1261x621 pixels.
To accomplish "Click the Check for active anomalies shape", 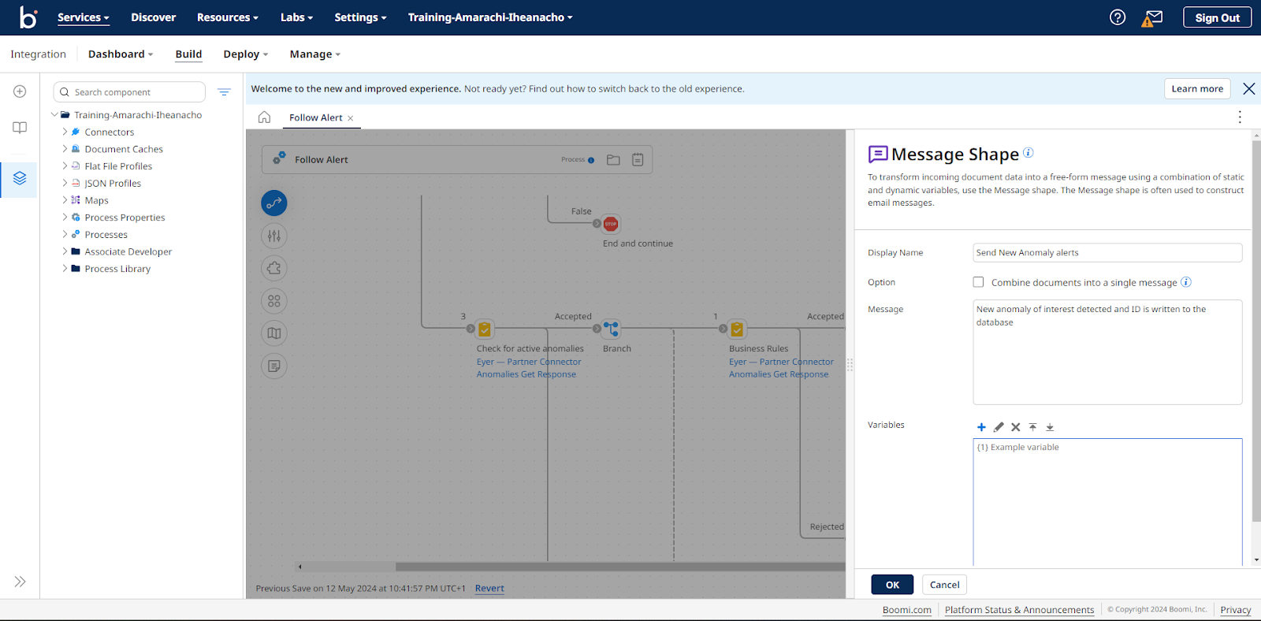I will click(x=485, y=329).
